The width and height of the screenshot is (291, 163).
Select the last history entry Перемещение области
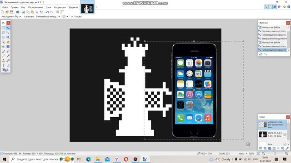(x=273, y=50)
